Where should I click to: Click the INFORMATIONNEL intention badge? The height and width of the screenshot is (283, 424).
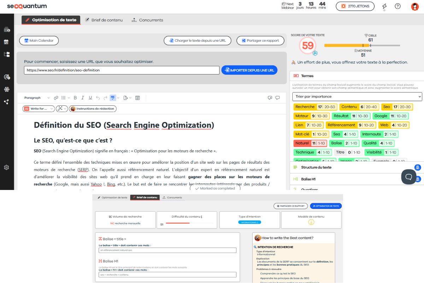tap(249, 222)
